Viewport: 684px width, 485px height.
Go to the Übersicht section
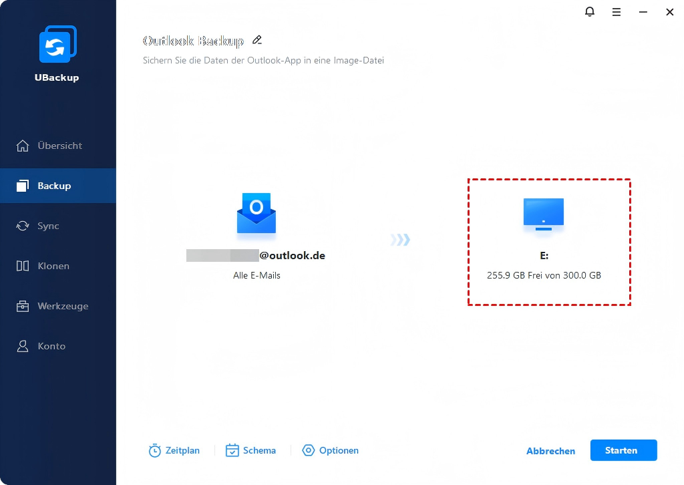pos(59,146)
